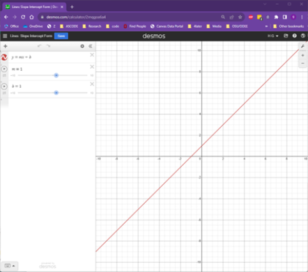Screen dimensions: 308x272
Task: Redo the expression edit
Action: [x=48, y=46]
